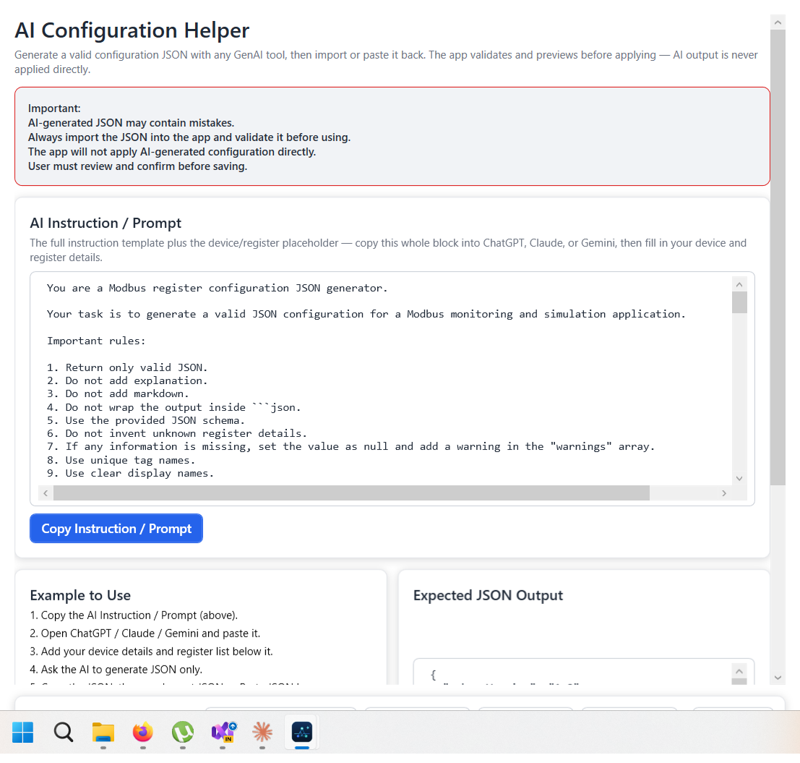Viewport: 800px width, 763px height.
Task: Click rule '1. Return only valid JSON.'
Action: [x=127, y=367]
